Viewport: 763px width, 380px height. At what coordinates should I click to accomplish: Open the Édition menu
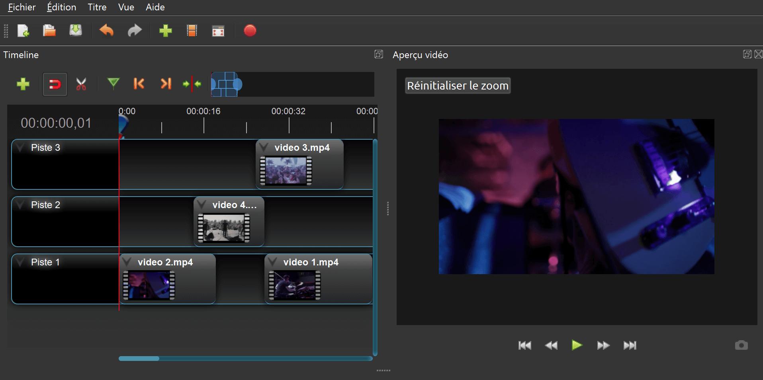(62, 7)
